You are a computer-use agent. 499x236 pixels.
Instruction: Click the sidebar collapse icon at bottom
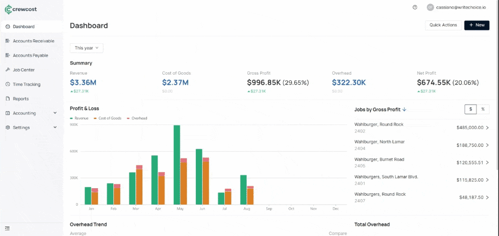coord(7,228)
